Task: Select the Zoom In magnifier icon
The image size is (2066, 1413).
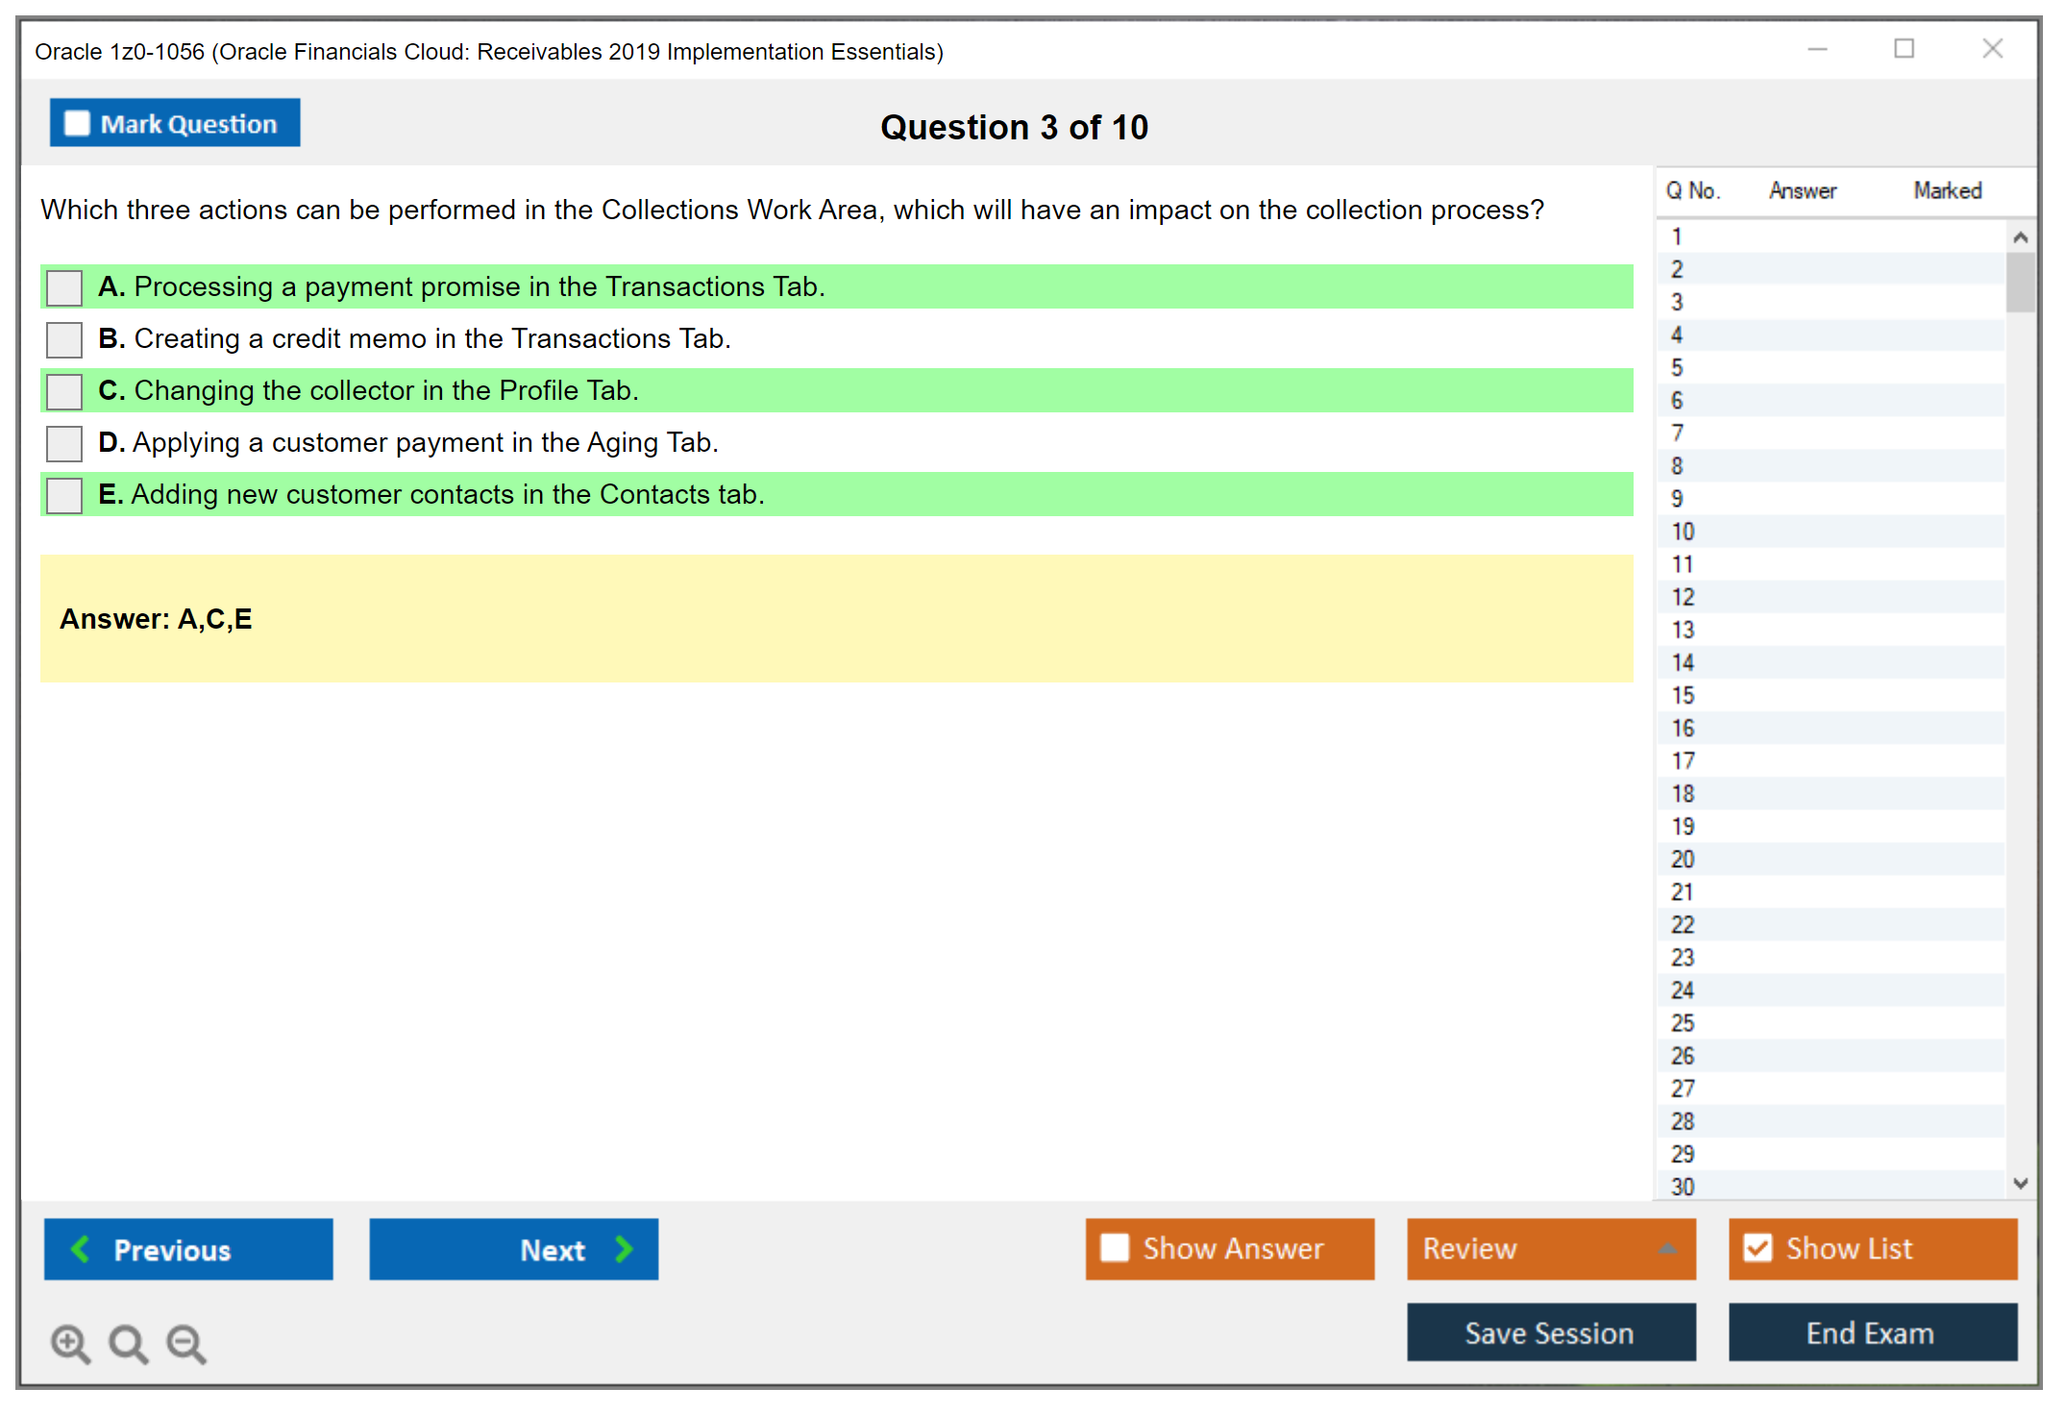Action: (x=70, y=1343)
